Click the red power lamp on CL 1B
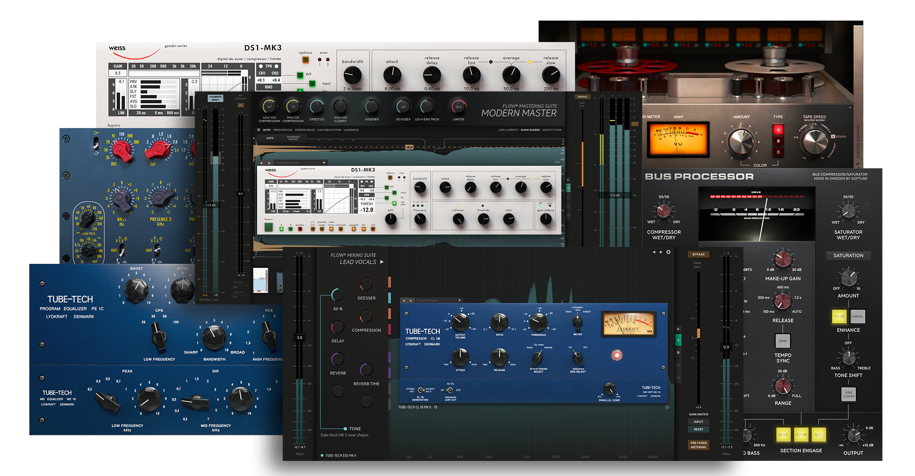 coord(617,355)
